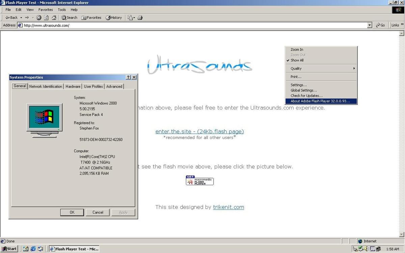Click Cancel in System Properties

tap(98, 212)
